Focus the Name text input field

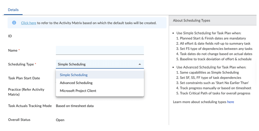[x=100, y=50]
